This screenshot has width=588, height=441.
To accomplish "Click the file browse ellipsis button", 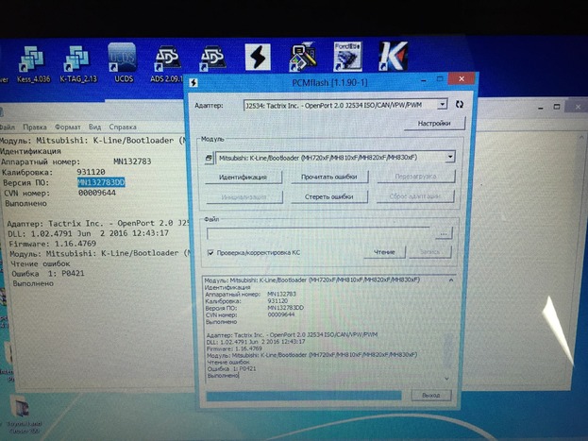I will pos(443,231).
